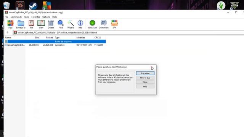Click the How to buy button
The width and height of the screenshot is (244, 137).
click(145, 78)
